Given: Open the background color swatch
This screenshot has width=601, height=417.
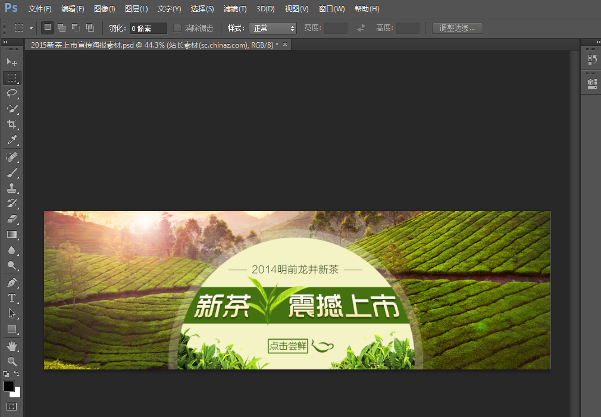Looking at the screenshot, I should point(17,394).
